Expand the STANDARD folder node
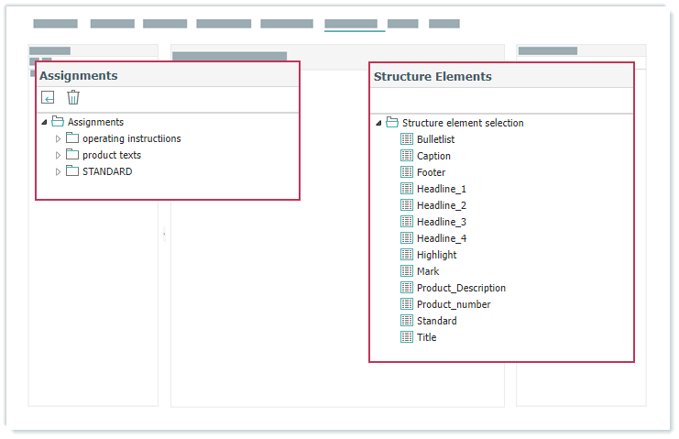The image size is (679, 439). click(x=58, y=172)
